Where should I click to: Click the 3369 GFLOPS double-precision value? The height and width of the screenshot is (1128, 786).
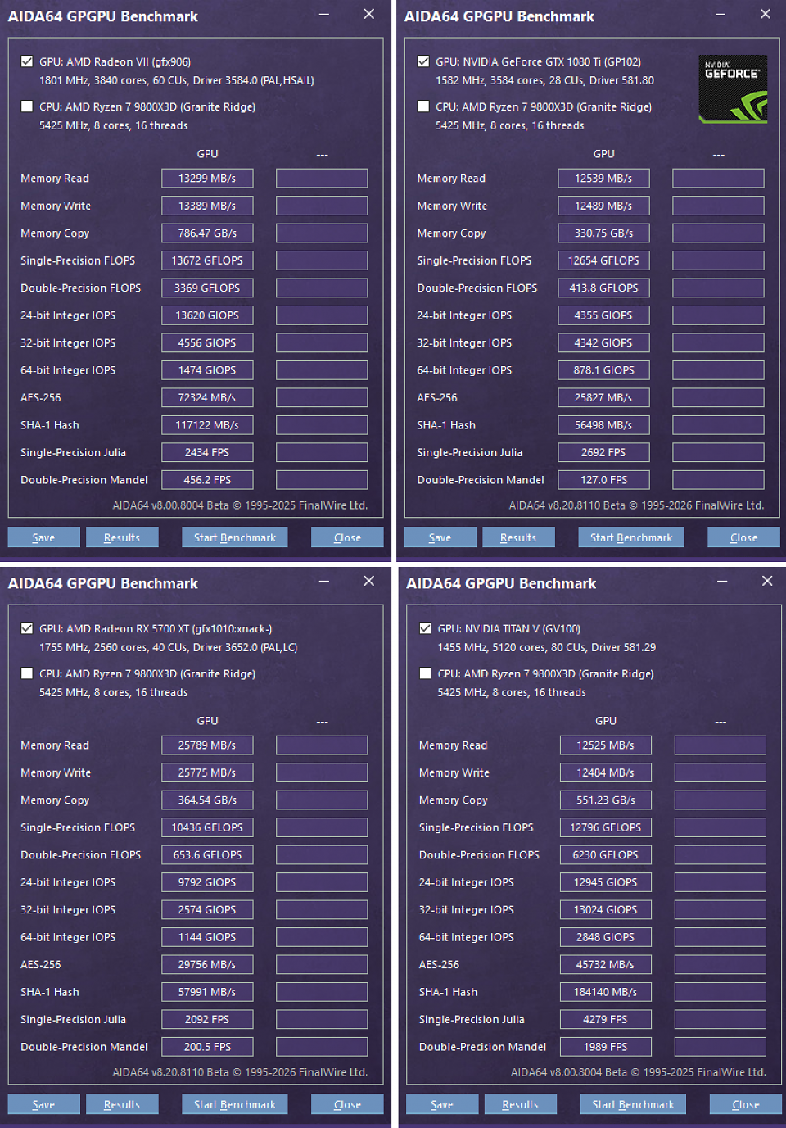click(x=207, y=288)
